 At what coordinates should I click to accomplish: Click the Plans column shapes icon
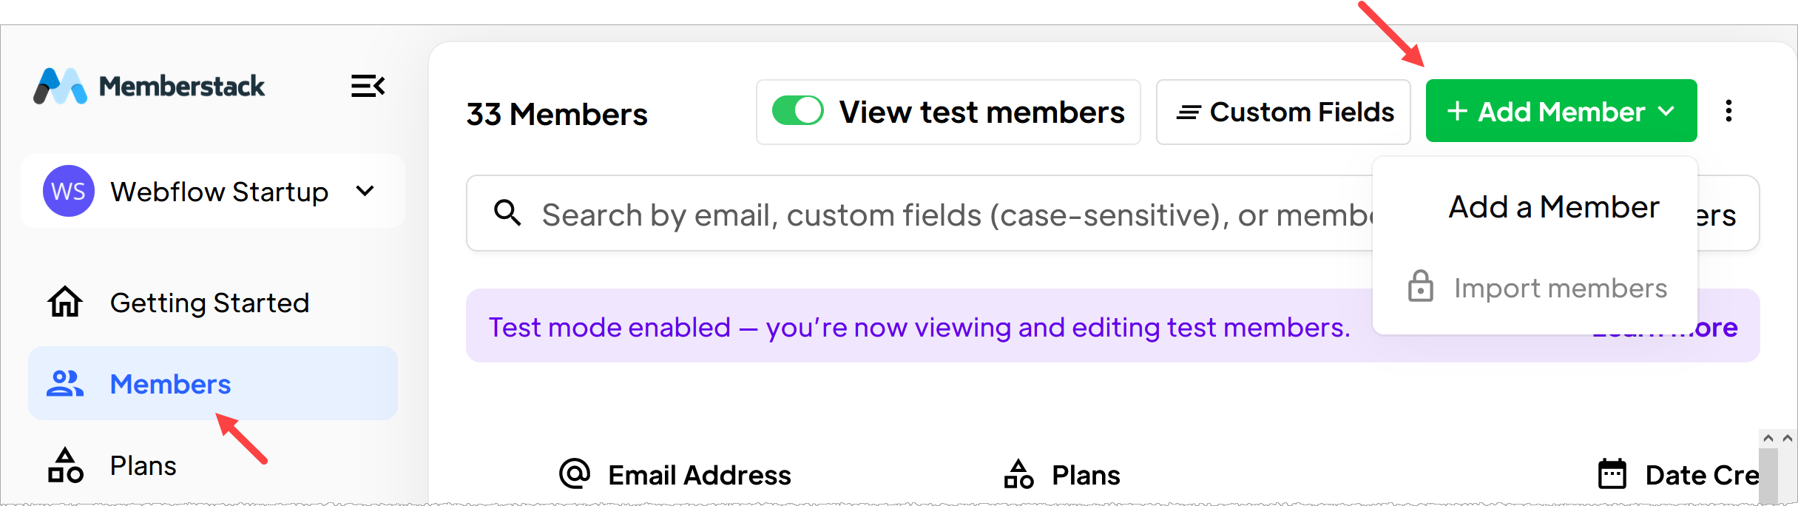(1018, 474)
